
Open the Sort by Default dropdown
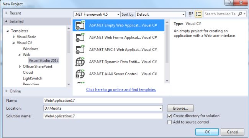(161, 14)
